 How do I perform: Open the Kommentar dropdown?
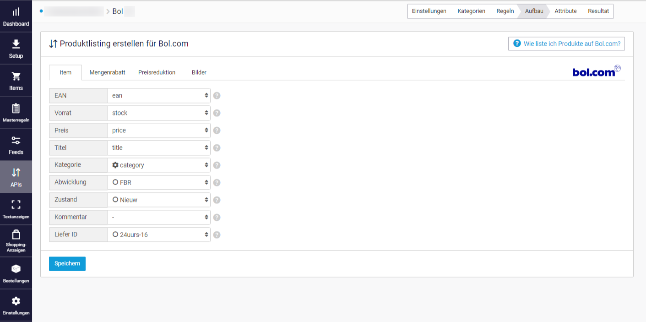point(159,218)
